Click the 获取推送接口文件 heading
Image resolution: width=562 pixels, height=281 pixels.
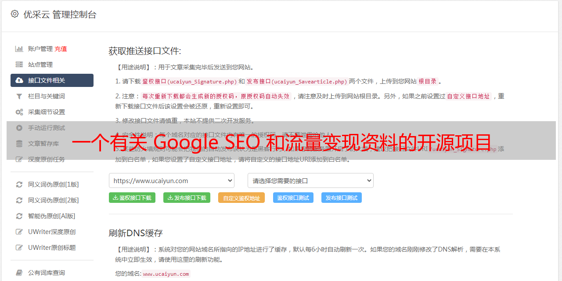point(145,51)
